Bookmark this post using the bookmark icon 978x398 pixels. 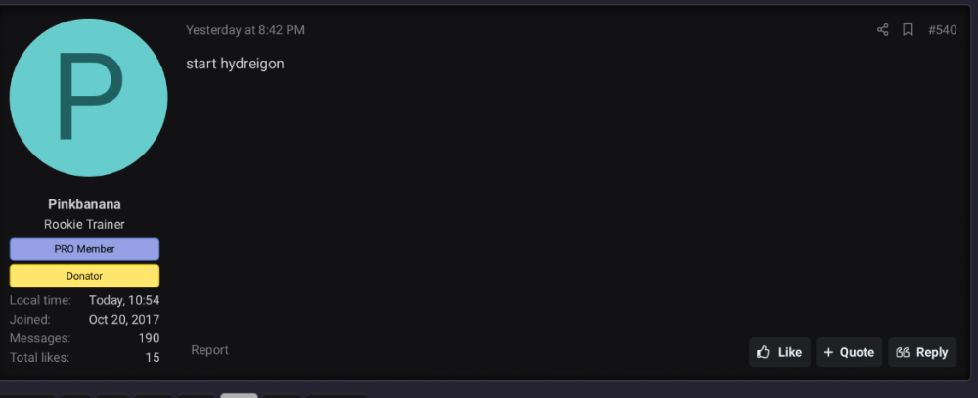tap(909, 30)
